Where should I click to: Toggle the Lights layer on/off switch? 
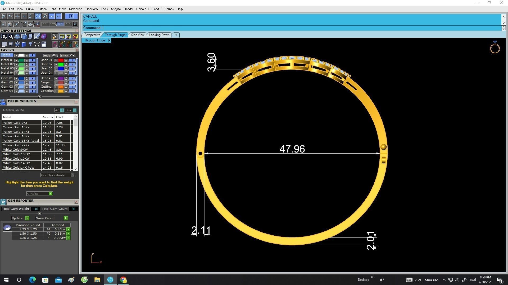pyautogui.click(x=32, y=55)
